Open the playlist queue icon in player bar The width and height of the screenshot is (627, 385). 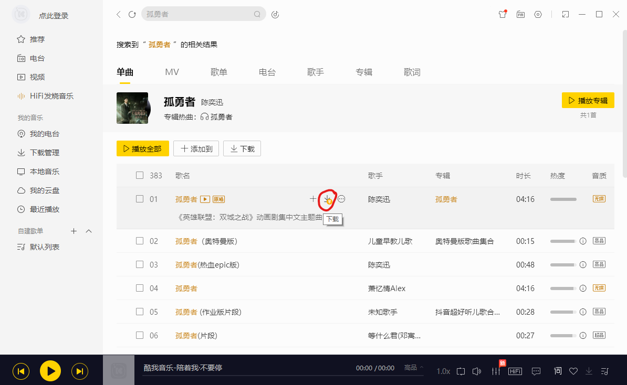(x=605, y=371)
